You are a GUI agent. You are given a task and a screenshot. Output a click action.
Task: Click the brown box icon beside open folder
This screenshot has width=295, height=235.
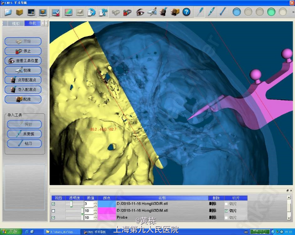tap(20, 12)
